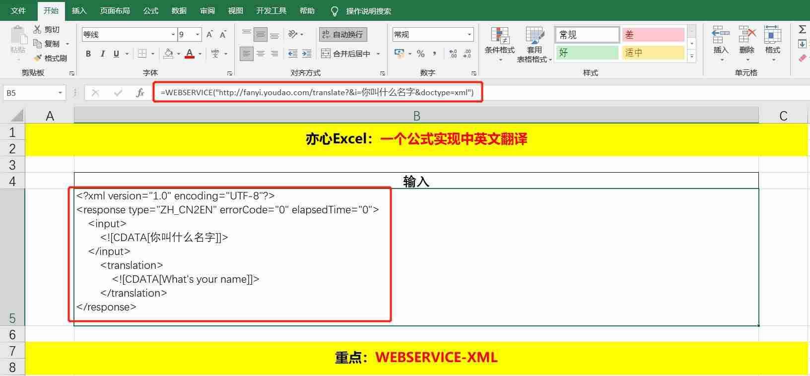Open Alignment dialog launcher (对齐方式)

(383, 73)
